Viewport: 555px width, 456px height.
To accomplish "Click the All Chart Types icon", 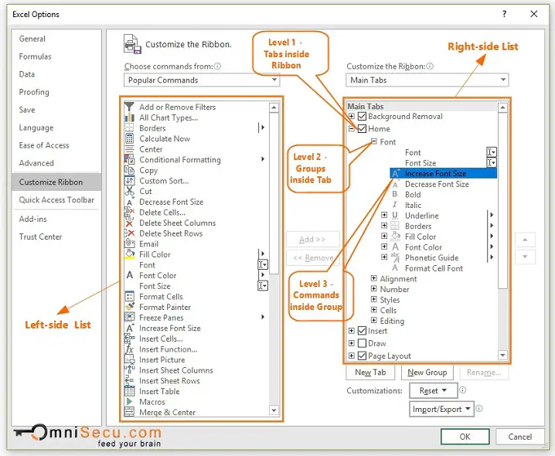I will [x=129, y=117].
